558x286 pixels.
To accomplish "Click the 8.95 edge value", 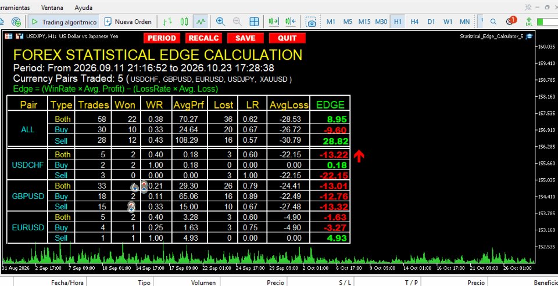I will click(337, 120).
